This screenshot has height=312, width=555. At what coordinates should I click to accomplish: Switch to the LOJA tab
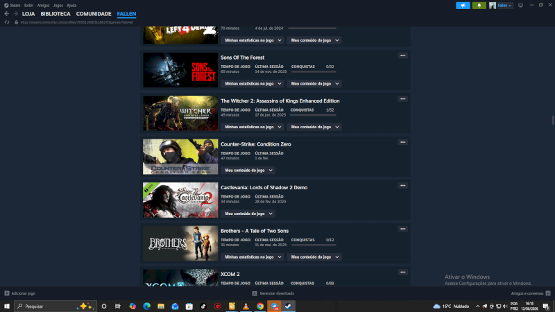28,14
